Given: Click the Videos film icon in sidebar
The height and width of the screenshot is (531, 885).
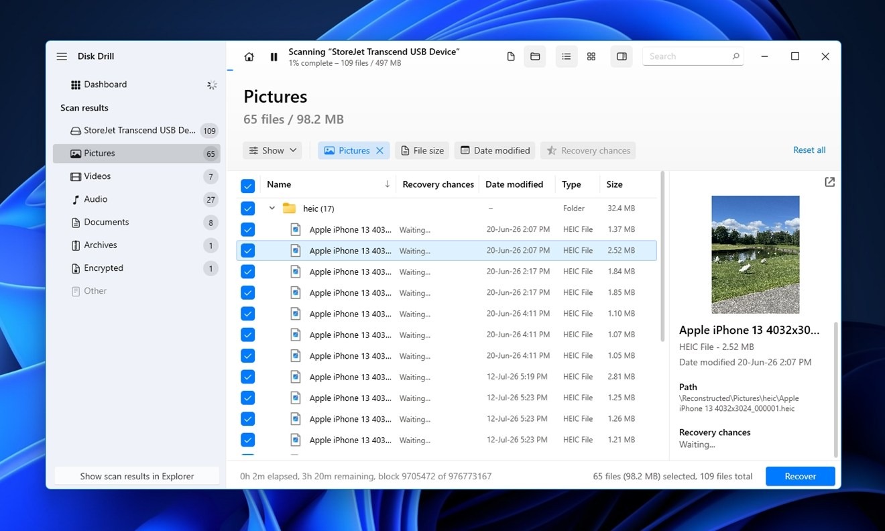Looking at the screenshot, I should 76,176.
